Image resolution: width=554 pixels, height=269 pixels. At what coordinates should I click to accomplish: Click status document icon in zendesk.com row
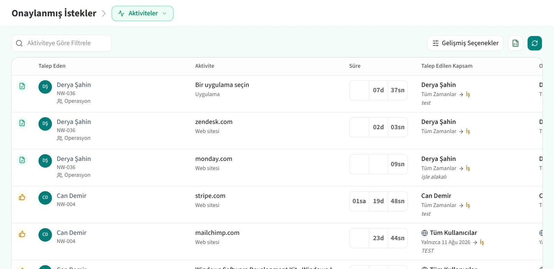[x=22, y=123]
